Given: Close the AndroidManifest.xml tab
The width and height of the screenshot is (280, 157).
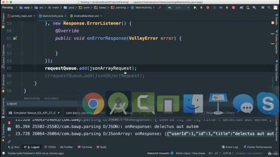Looking at the screenshot, I should point(101,16).
